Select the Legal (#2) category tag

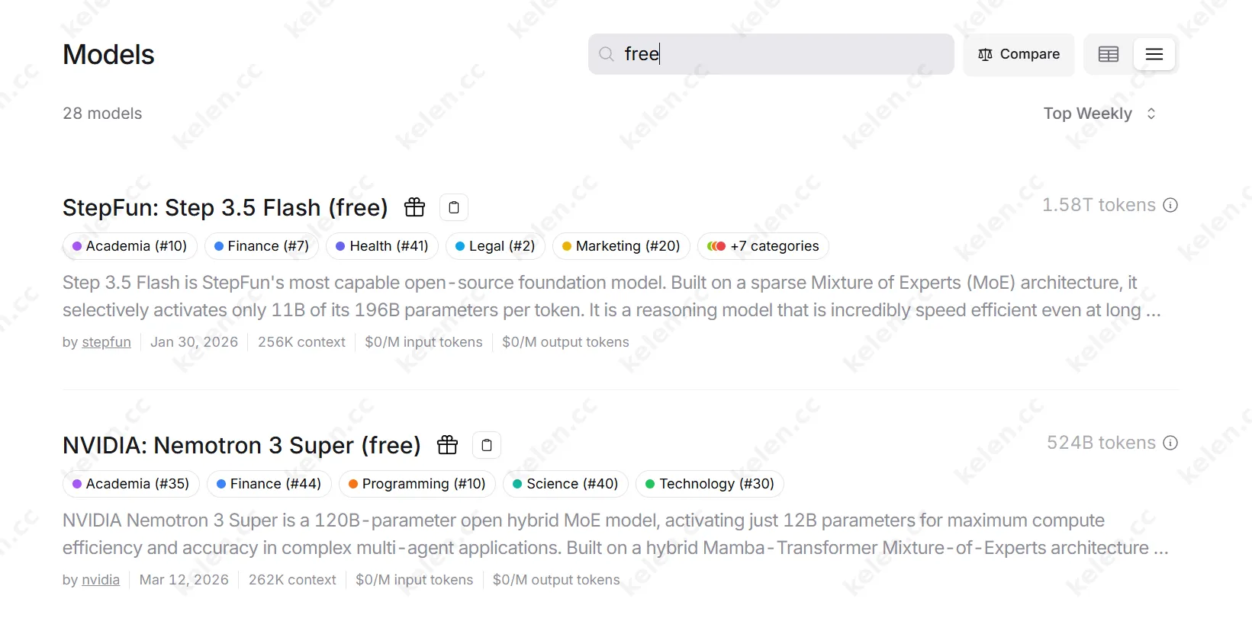[x=494, y=246]
